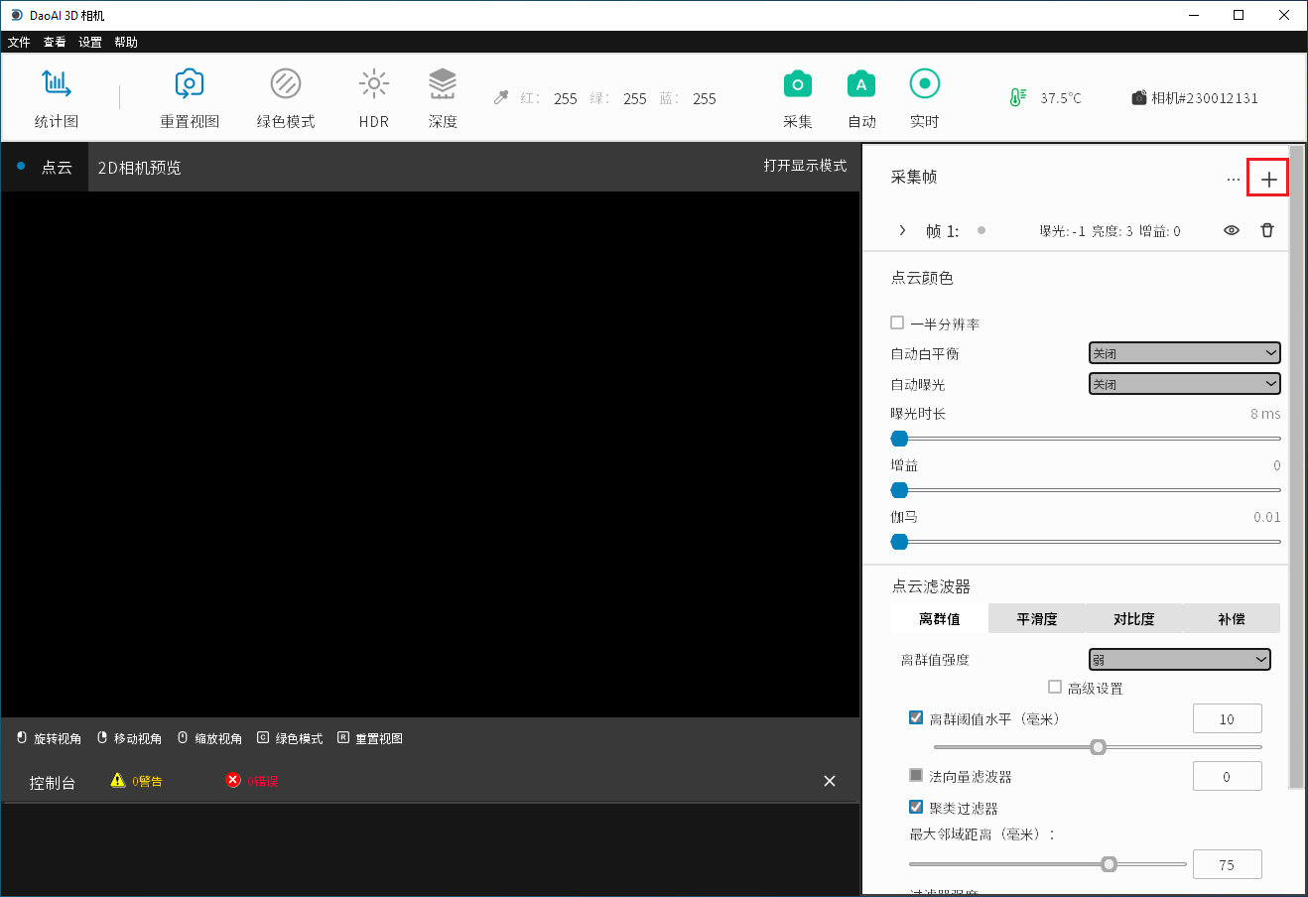Click the 37.5°C temperature reading
This screenshot has height=897, width=1308.
[1061, 98]
